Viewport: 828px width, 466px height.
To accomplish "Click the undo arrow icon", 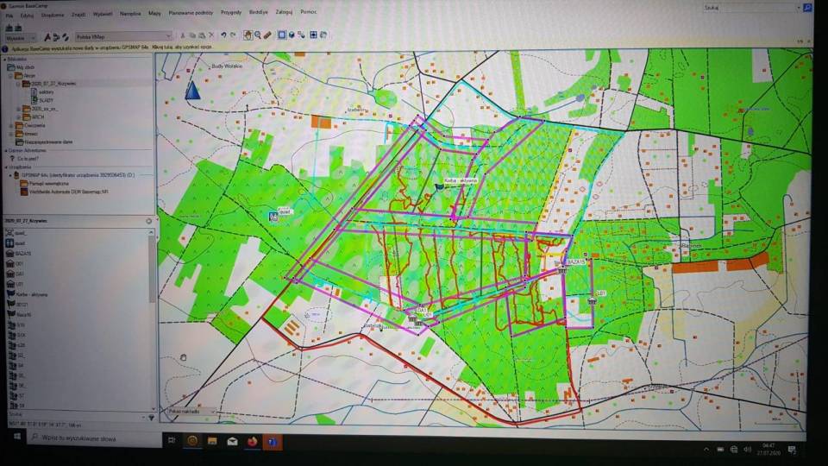I will click(223, 36).
